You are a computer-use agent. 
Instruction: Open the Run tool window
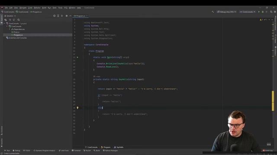[7, 151]
